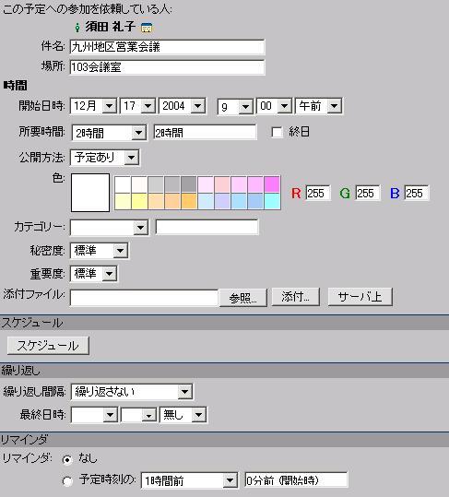Viewport: 449px width, 497px height.
Task: Open the 午前 AM/PM dropdown
Action: tap(318, 105)
